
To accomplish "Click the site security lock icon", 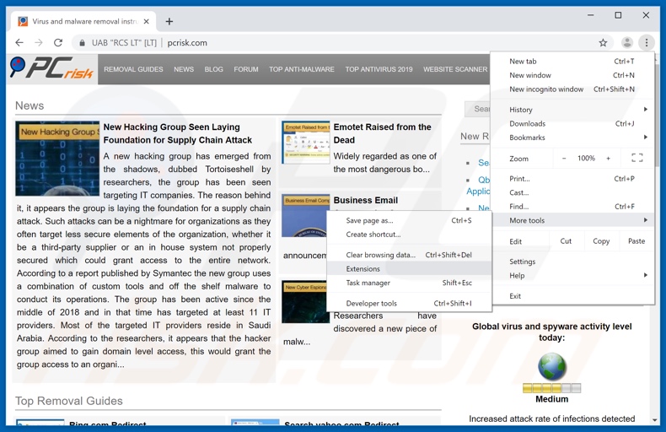I will pos(83,43).
